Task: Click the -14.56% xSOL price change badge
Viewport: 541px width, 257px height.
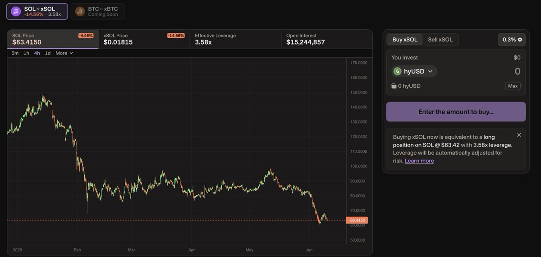Action: pyautogui.click(x=176, y=36)
